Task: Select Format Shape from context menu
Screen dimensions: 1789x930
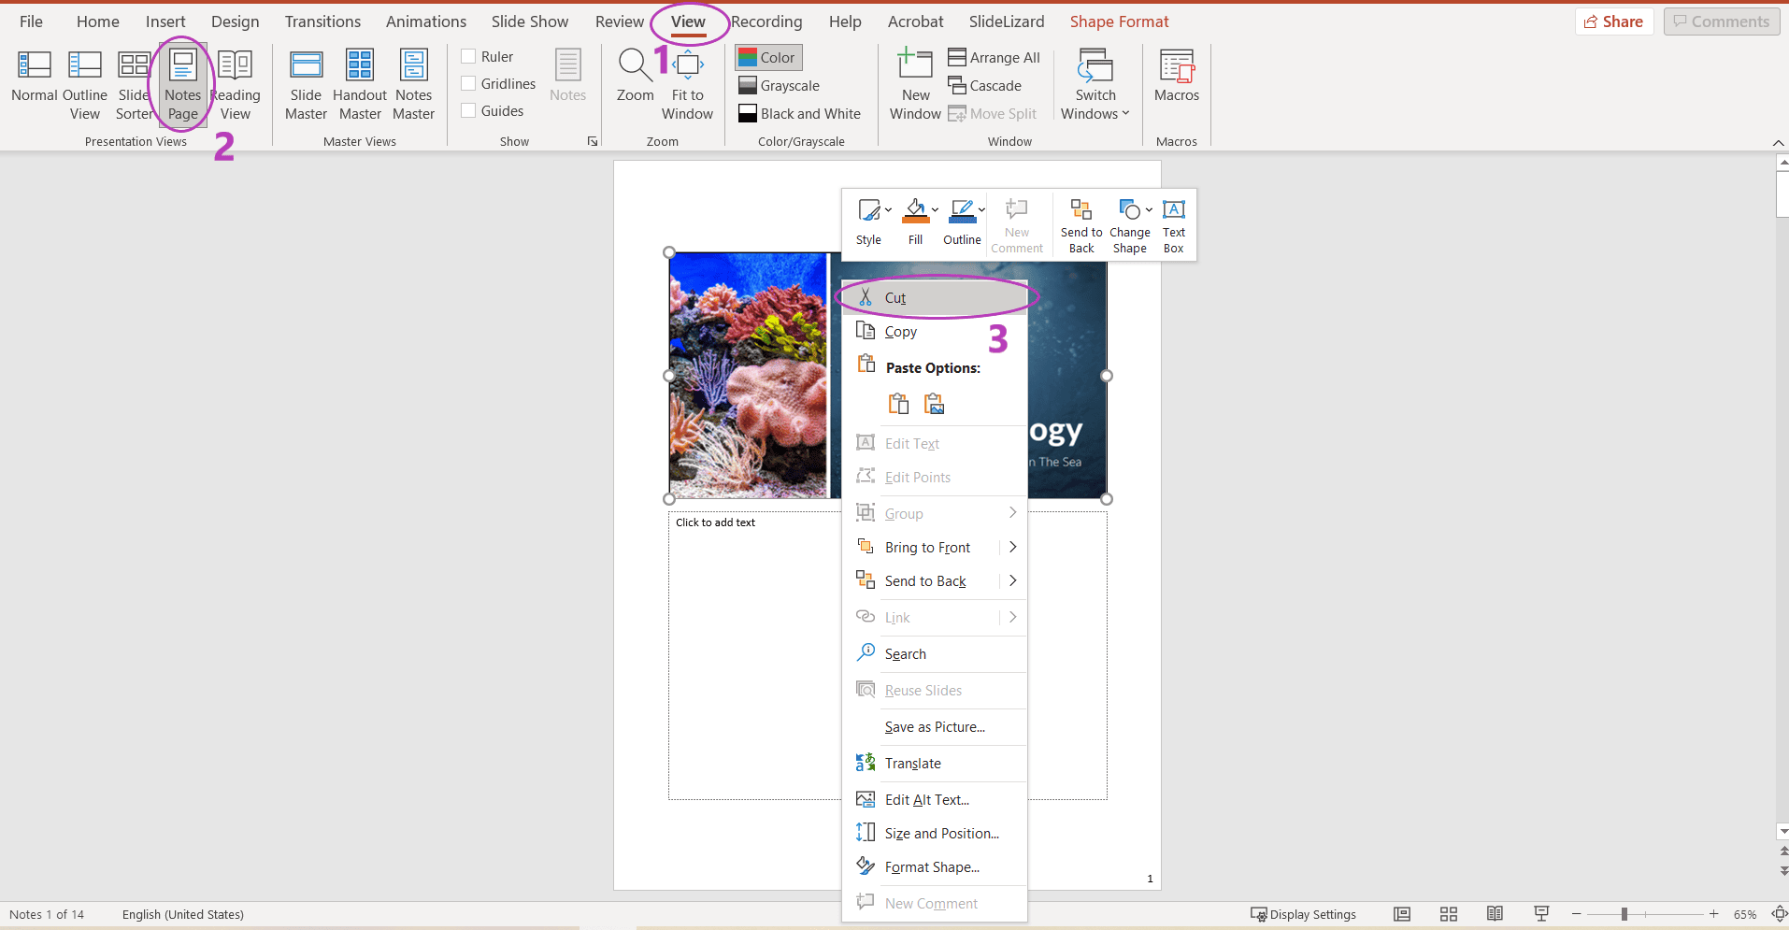Action: point(935,867)
